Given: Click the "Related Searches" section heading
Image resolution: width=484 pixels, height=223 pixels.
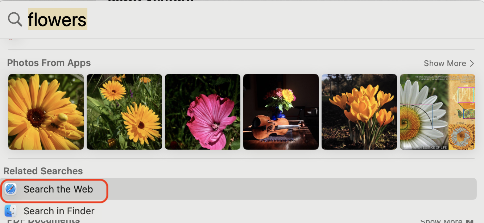Looking at the screenshot, I should (x=43, y=171).
